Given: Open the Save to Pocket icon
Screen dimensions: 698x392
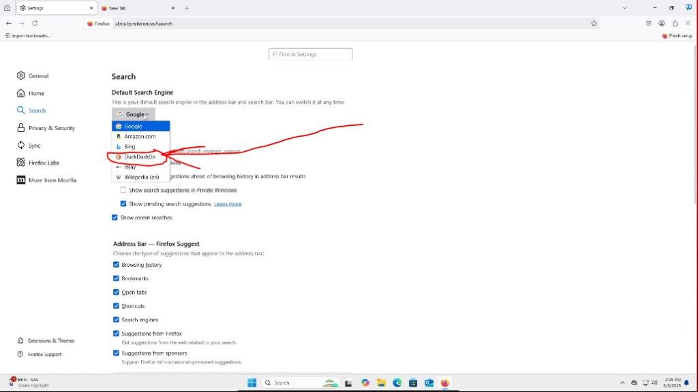Looking at the screenshot, I should coord(649,24).
